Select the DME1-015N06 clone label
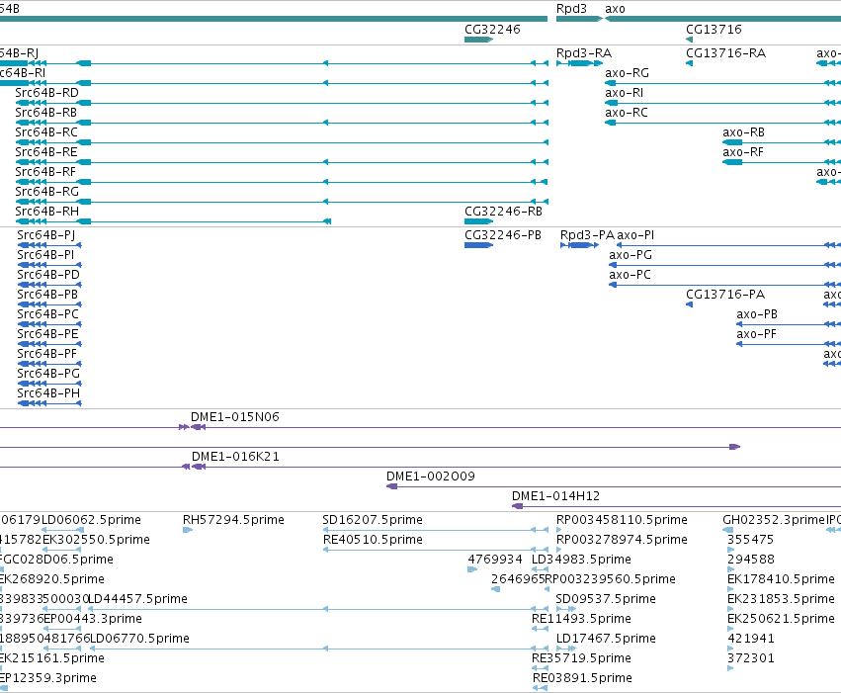Viewport: 841px width, 693px height. pos(235,417)
